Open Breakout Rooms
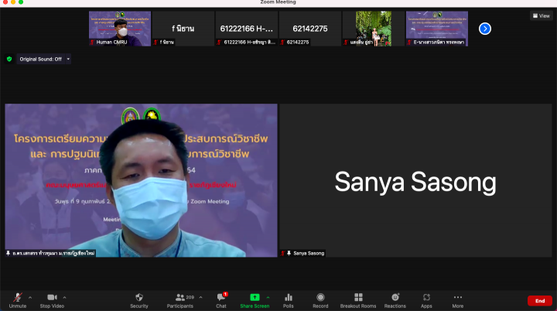Screen dimensions: 557x311 pyautogui.click(x=357, y=298)
